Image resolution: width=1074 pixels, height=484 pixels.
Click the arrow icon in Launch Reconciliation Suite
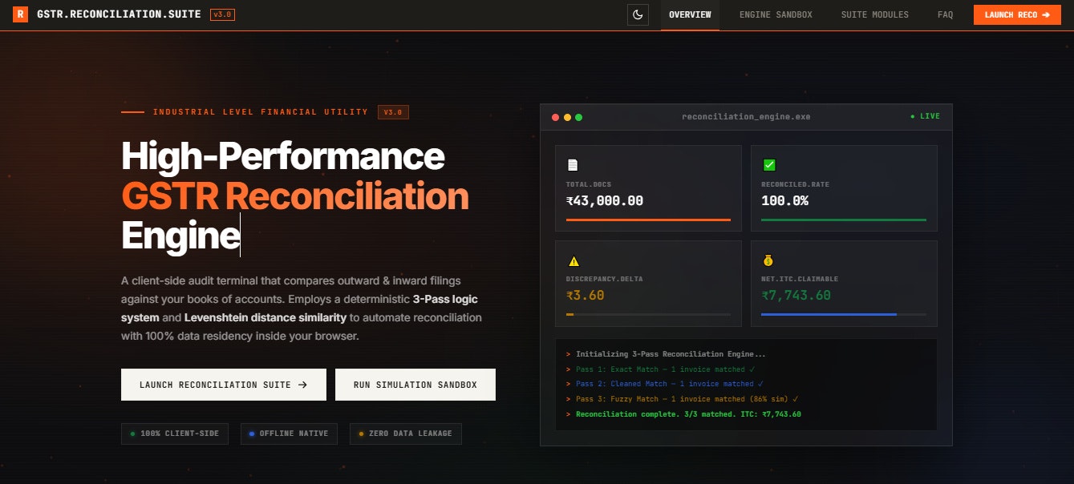point(302,385)
